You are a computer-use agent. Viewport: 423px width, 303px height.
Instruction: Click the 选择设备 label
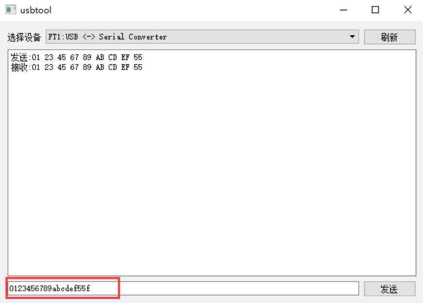pyautogui.click(x=24, y=37)
